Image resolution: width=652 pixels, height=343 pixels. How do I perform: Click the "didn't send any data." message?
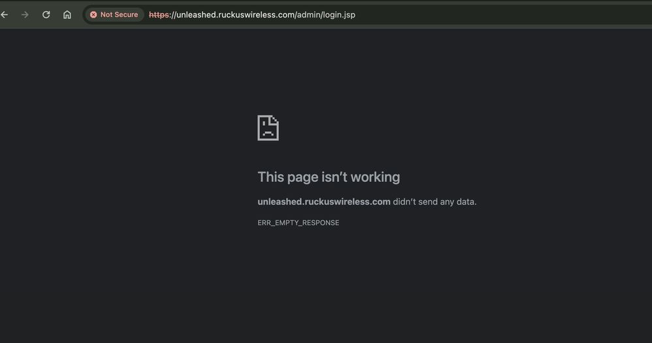click(x=435, y=201)
